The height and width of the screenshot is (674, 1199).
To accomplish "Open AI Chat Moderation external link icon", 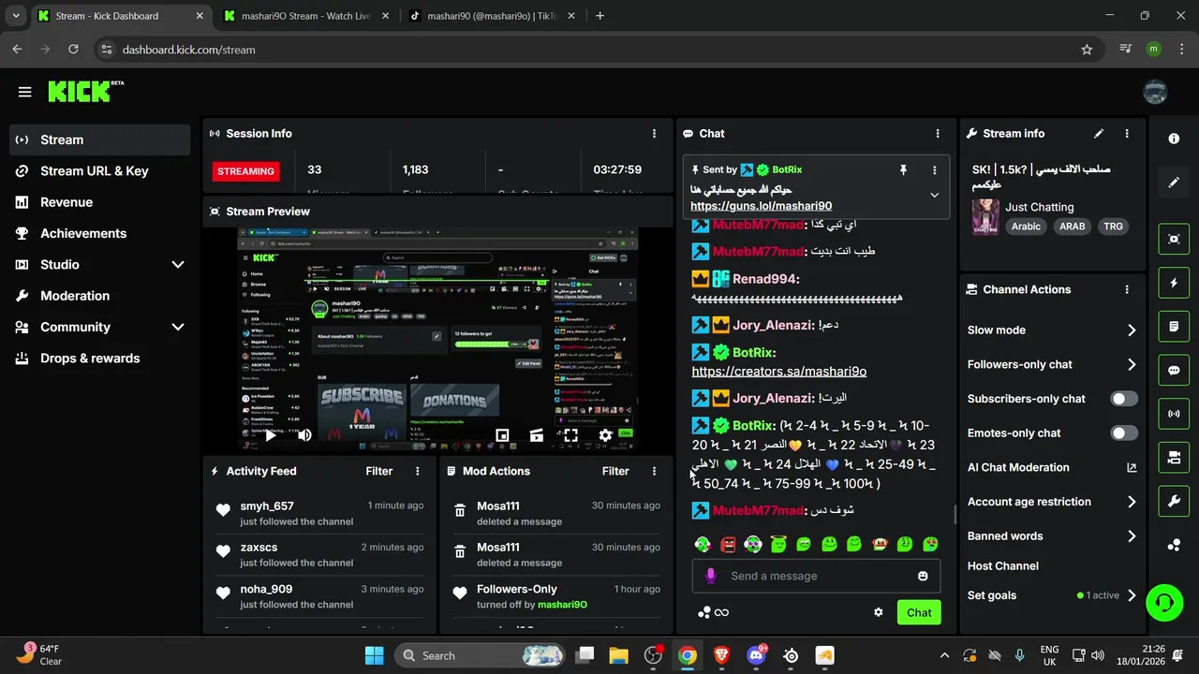I will [1132, 467].
